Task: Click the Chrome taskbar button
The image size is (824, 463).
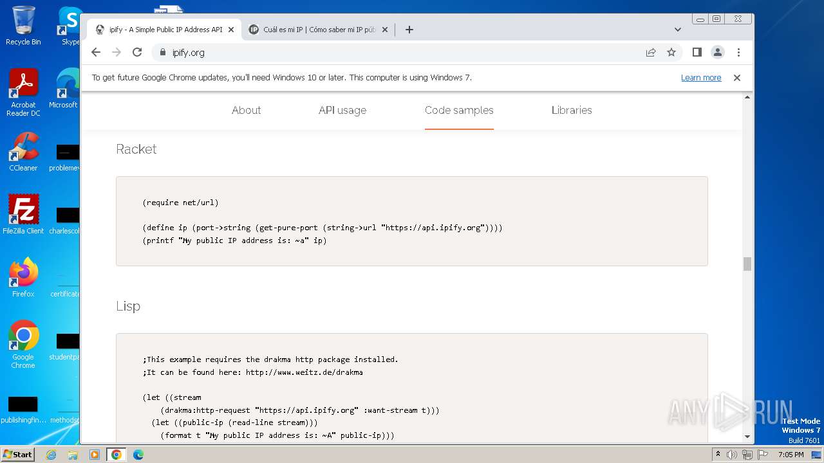Action: [116, 455]
